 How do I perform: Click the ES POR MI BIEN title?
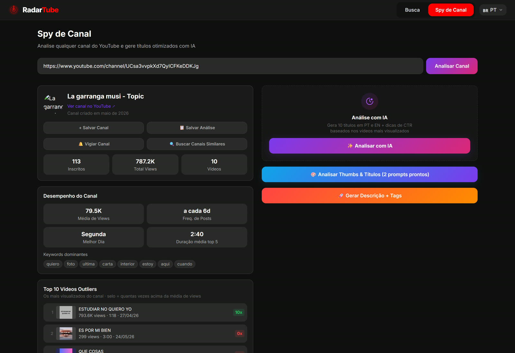click(95, 330)
